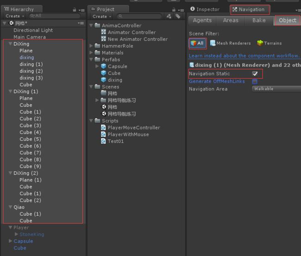Image resolution: width=301 pixels, height=256 pixels.
Task: Click into the Project search field
Action: click(x=139, y=16)
